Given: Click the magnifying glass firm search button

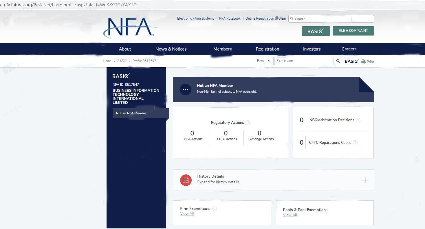Looking at the screenshot, I should click(x=338, y=61).
